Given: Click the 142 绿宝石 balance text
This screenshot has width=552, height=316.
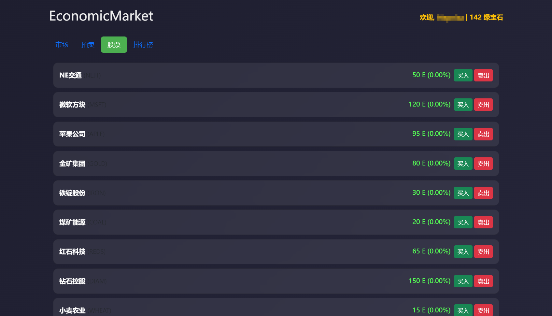Looking at the screenshot, I should tap(486, 17).
